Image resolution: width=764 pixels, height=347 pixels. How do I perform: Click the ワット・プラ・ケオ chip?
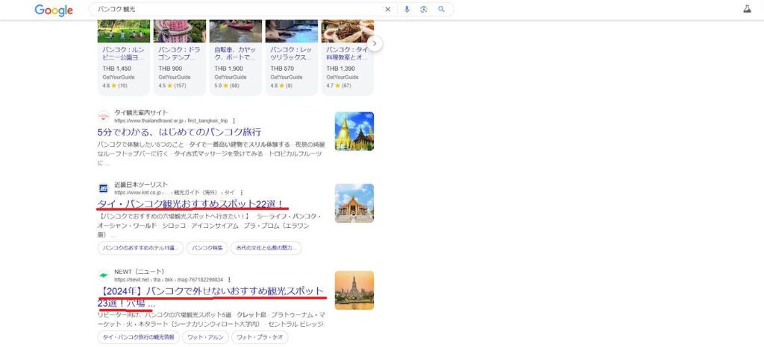260,337
